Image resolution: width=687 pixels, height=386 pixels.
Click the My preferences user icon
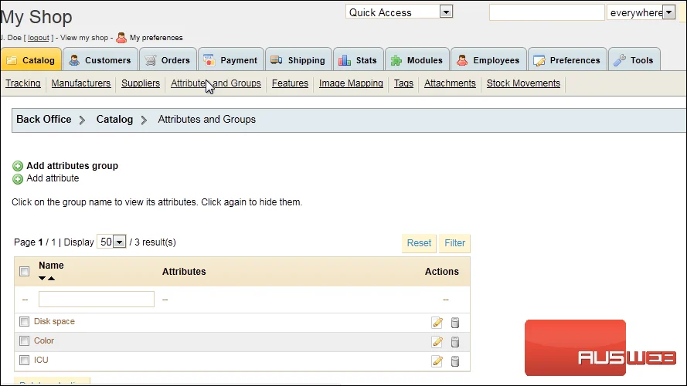click(x=121, y=38)
